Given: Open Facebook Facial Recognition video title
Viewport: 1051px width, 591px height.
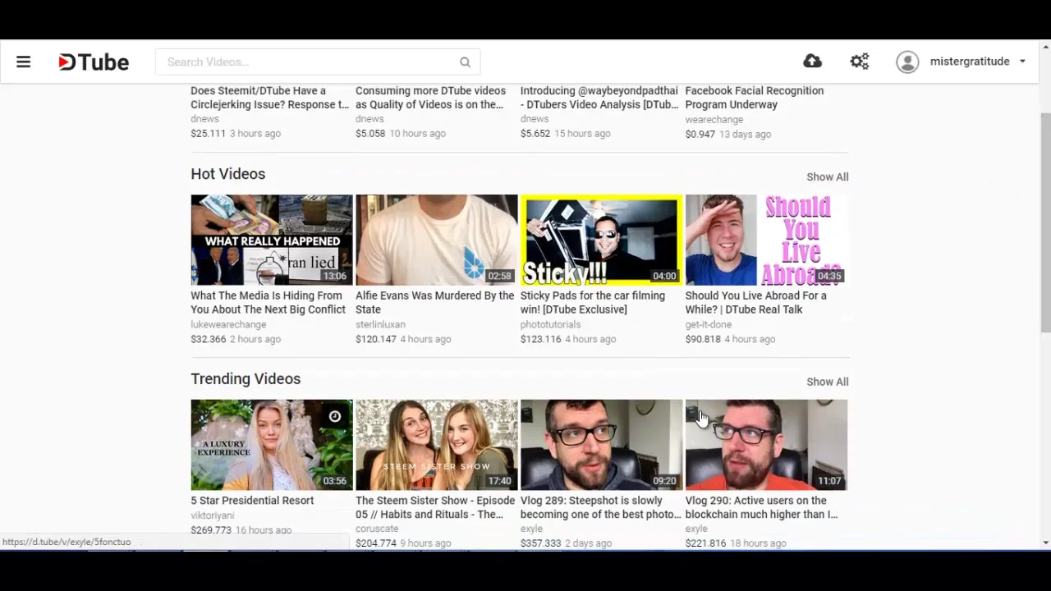Looking at the screenshot, I should pos(754,98).
